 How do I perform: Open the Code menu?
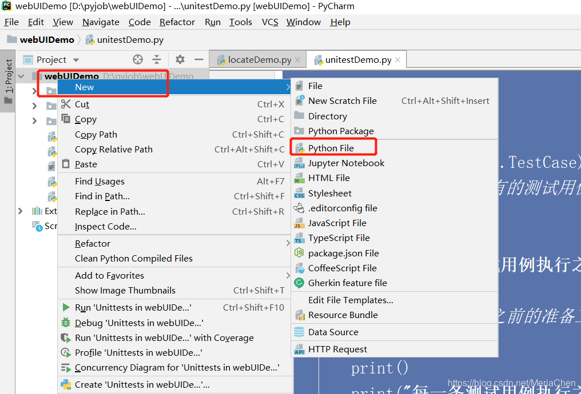pyautogui.click(x=140, y=22)
